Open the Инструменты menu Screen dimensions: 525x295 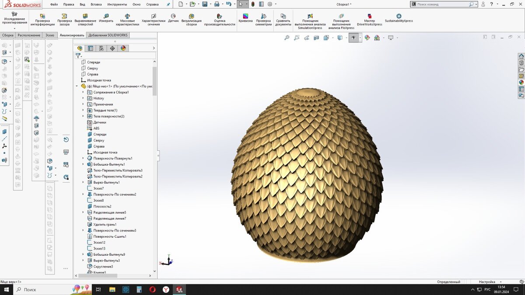117,4
